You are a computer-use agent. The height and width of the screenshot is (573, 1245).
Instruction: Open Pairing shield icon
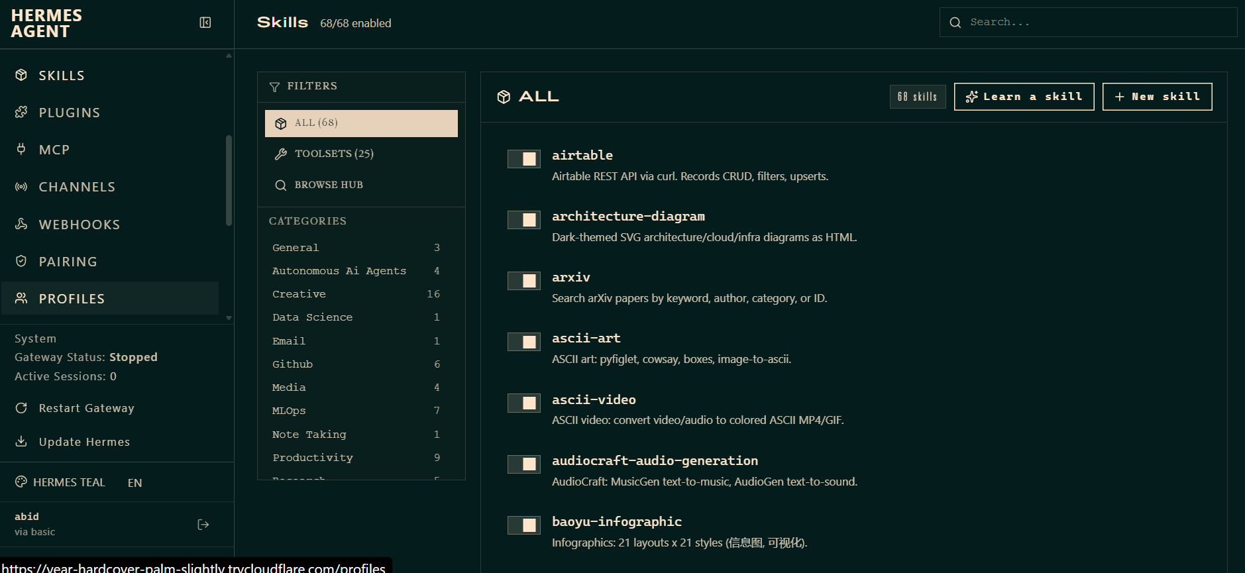coord(21,261)
